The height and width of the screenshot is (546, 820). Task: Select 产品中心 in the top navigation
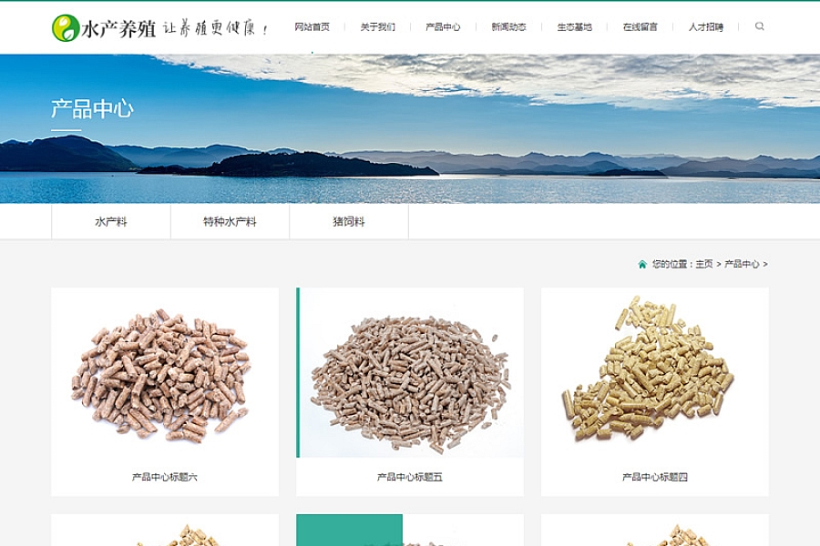443,26
